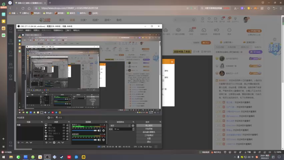Reload the browser page
284x160 pixels.
pyautogui.click(x=23, y=8)
